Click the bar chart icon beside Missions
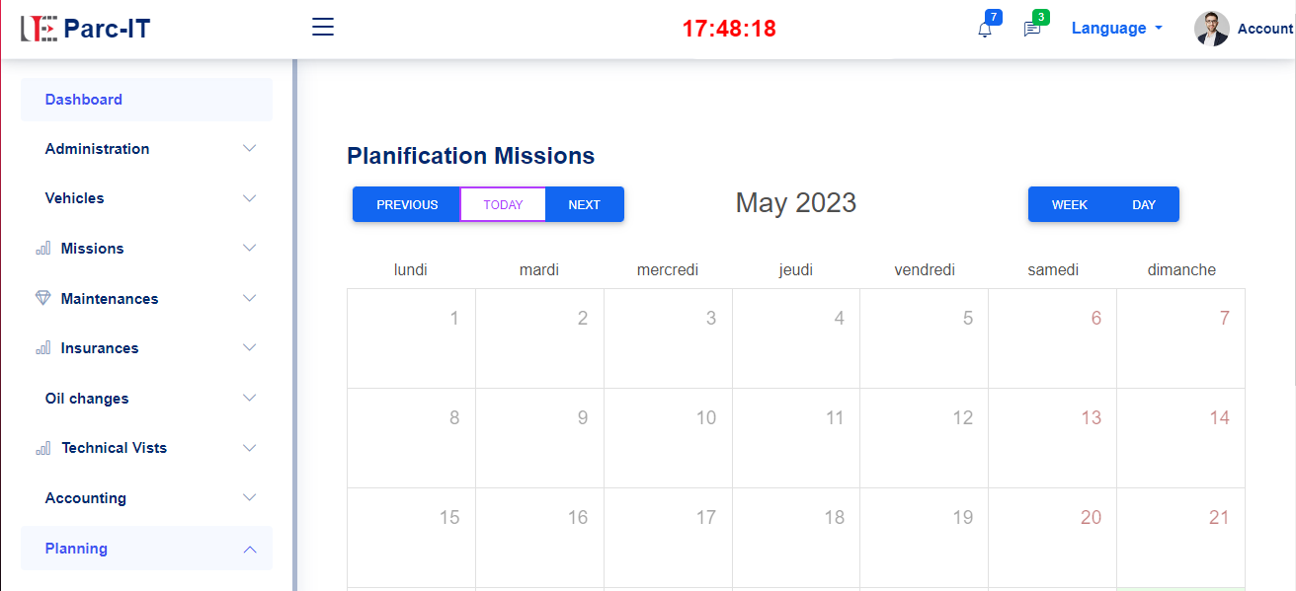Screen dimensions: 1296x591 pos(42,249)
